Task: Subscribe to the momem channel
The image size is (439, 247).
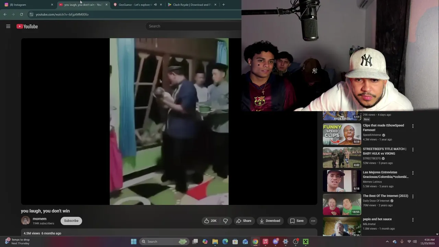Action: coord(71,221)
